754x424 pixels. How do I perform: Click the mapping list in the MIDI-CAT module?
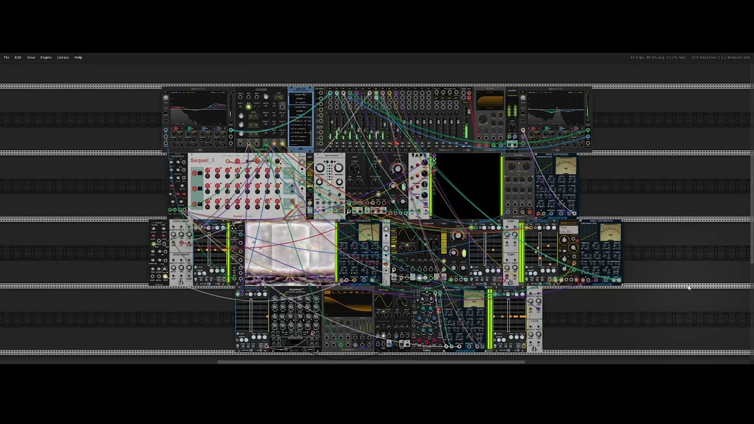tap(300, 132)
